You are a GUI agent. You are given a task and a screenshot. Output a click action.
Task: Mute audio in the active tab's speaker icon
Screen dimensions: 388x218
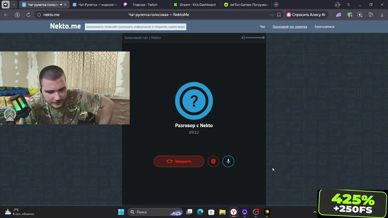(61, 5)
